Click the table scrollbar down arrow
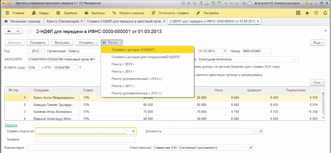Image resolution: width=331 pixels, height=153 pixels. (x=323, y=118)
